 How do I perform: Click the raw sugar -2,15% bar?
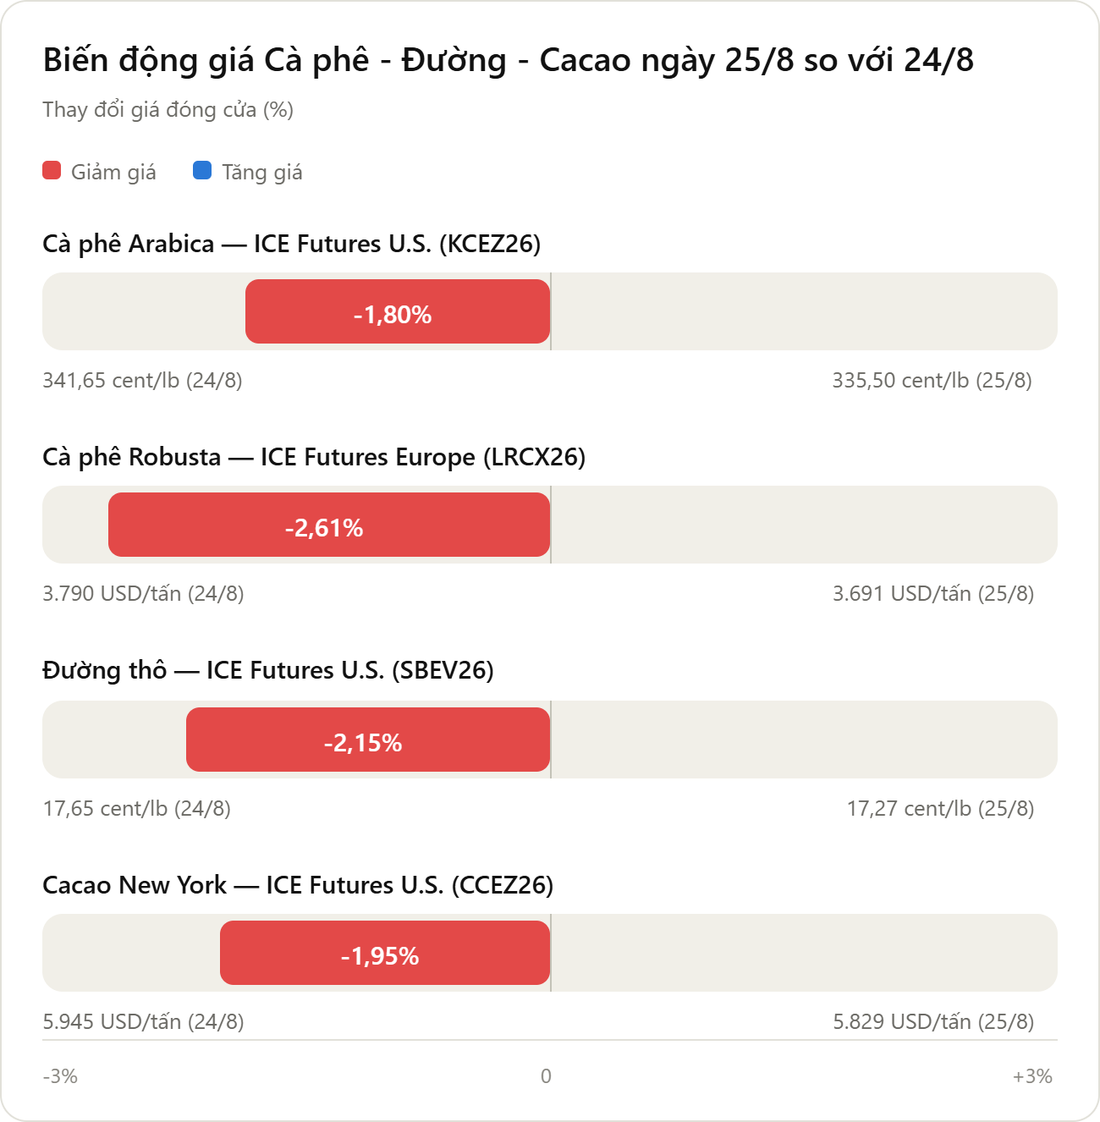click(x=368, y=740)
